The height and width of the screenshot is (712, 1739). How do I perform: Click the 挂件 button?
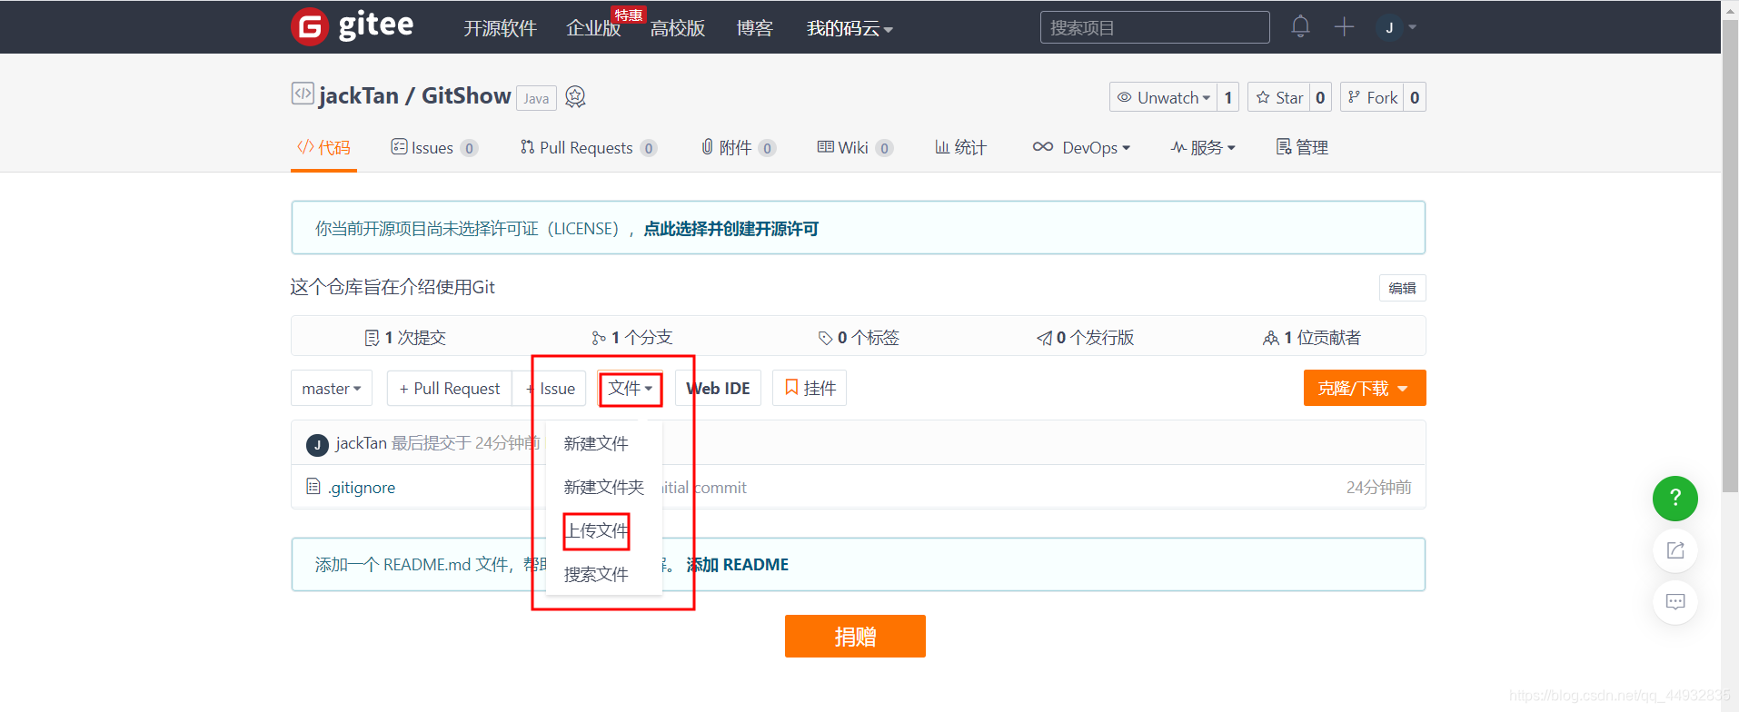(810, 389)
